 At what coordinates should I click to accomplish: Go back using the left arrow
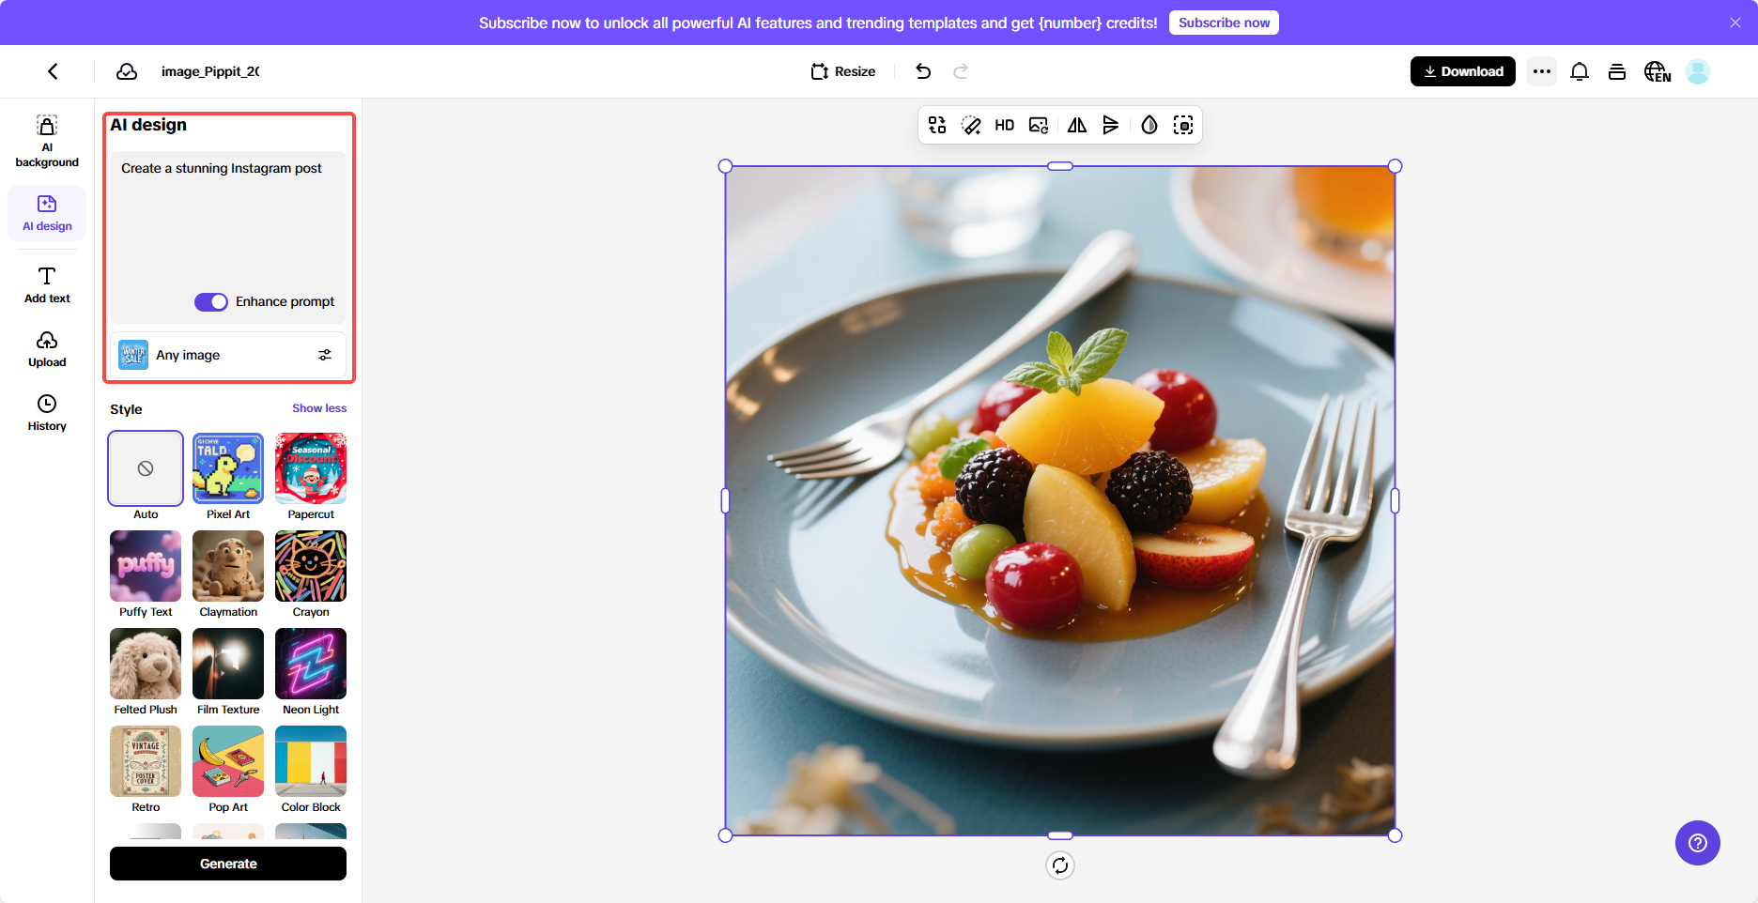[x=53, y=71]
